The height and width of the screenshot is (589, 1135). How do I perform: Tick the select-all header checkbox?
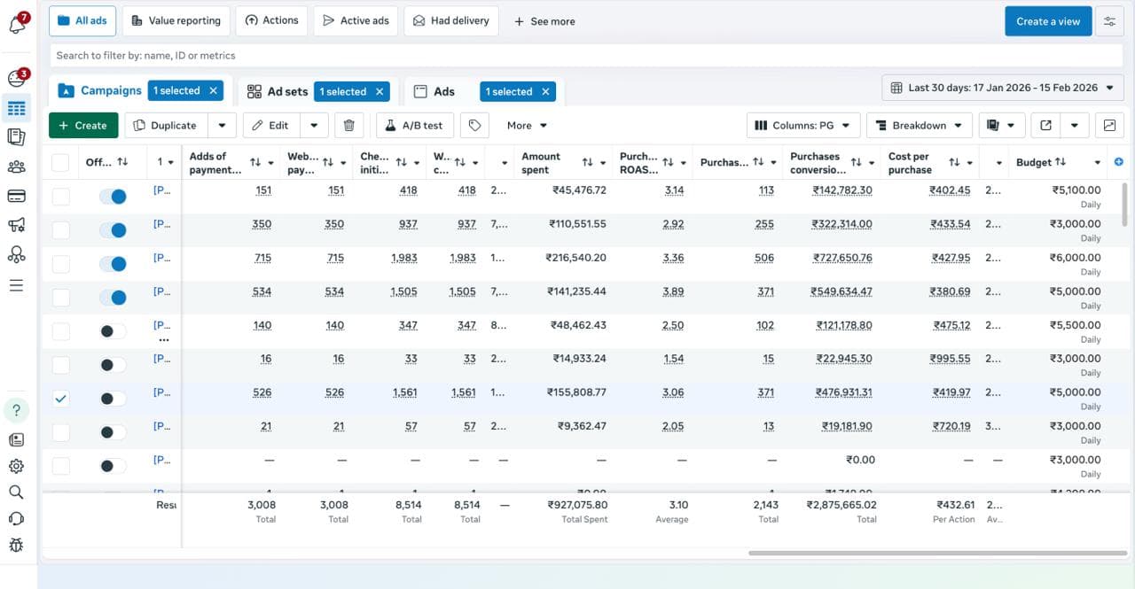(60, 162)
